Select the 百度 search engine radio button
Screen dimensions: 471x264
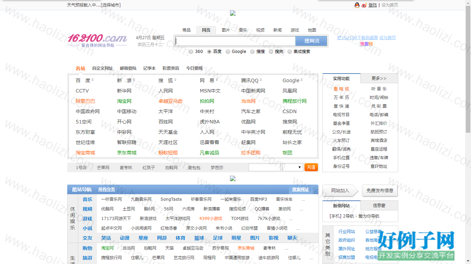(209, 52)
